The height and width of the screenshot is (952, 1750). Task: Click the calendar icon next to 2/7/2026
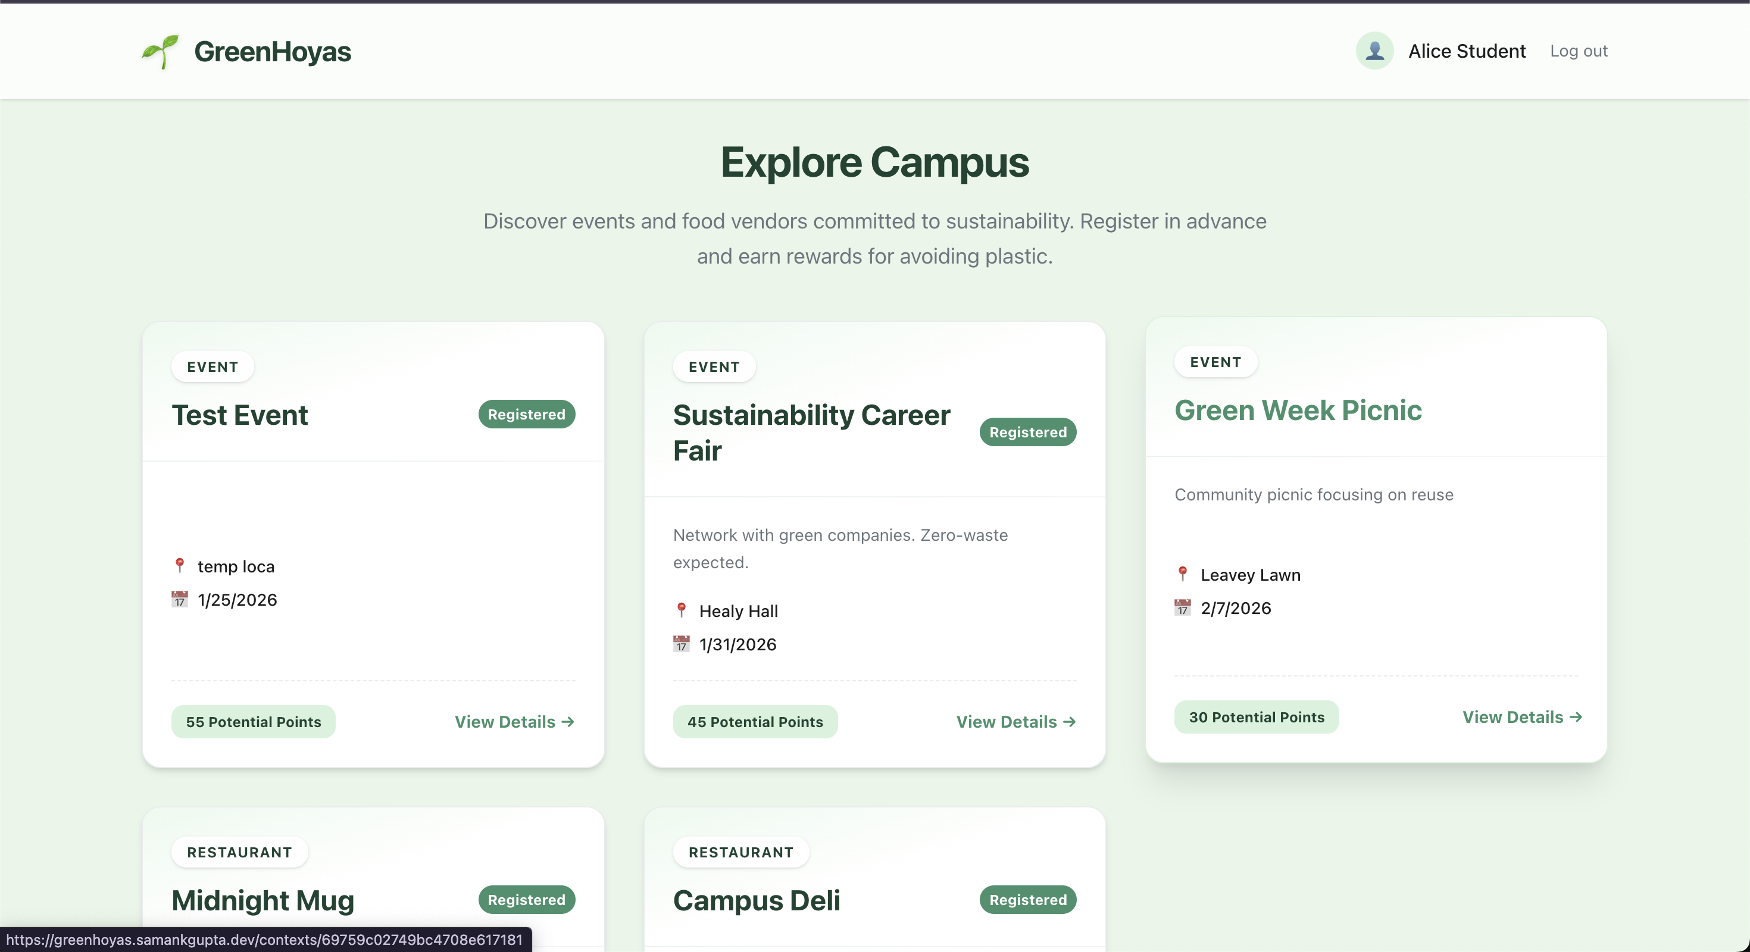tap(1183, 607)
